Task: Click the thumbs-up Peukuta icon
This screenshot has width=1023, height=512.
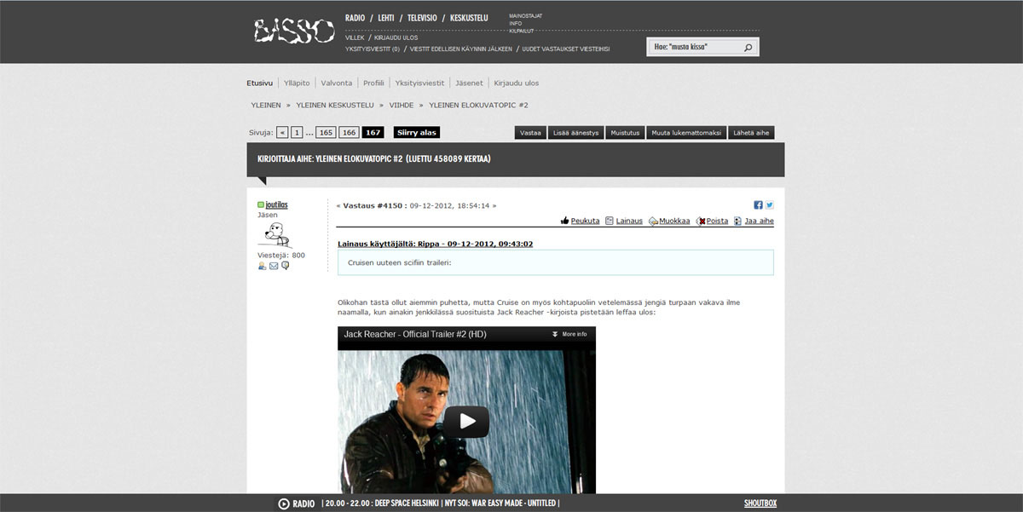Action: coord(564,221)
